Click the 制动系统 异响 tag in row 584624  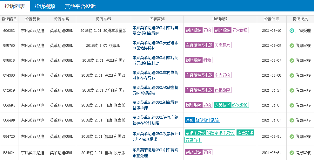pos(198,152)
